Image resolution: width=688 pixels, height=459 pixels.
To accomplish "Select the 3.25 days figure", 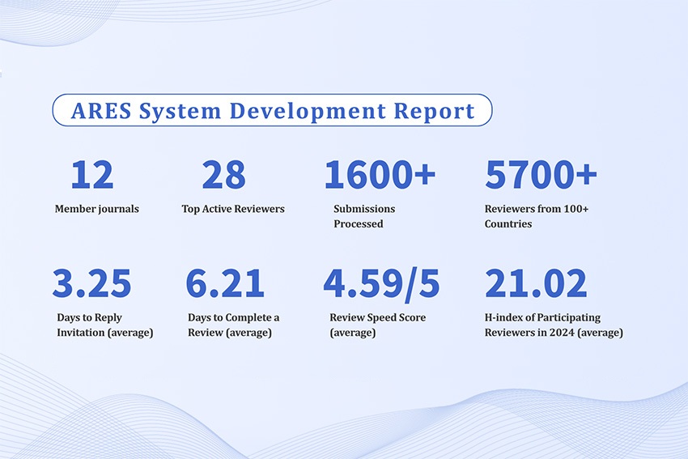I will tap(91, 283).
